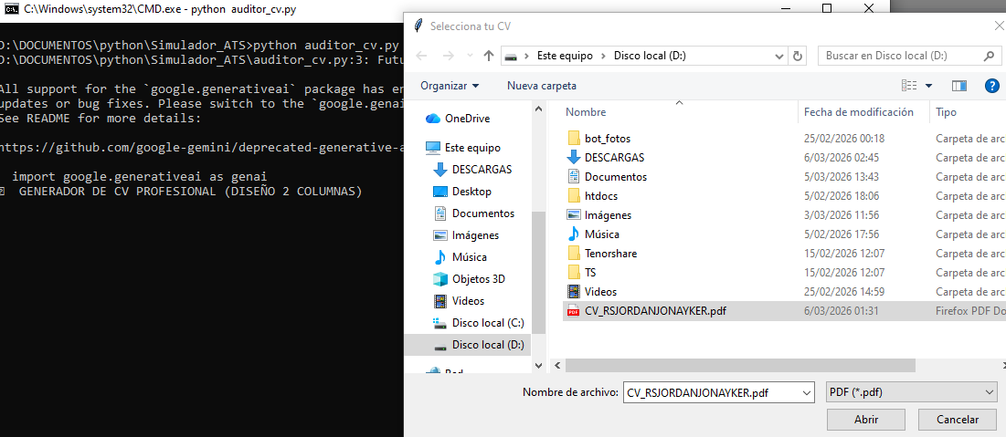Screen dimensions: 1006x437
Task: Open the Help question mark icon
Action: (991, 86)
